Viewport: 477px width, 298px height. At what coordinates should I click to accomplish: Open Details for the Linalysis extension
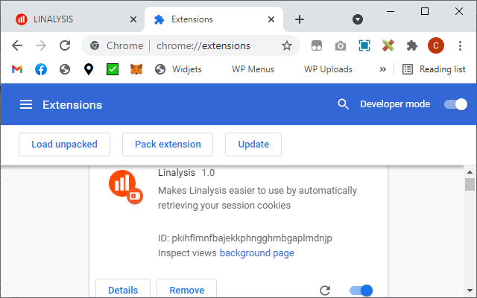(x=123, y=290)
